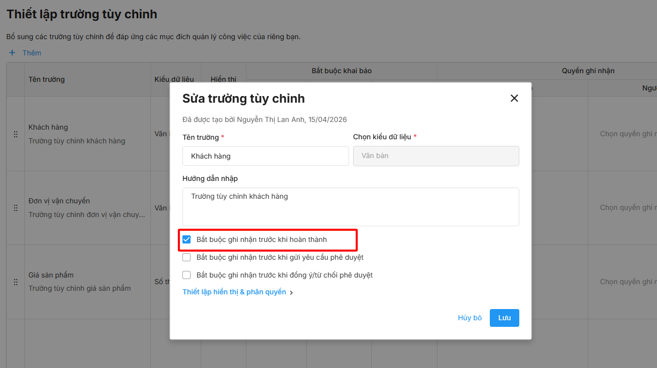
Task: Click the drag handle of Khách hàng row
Action: click(x=16, y=134)
